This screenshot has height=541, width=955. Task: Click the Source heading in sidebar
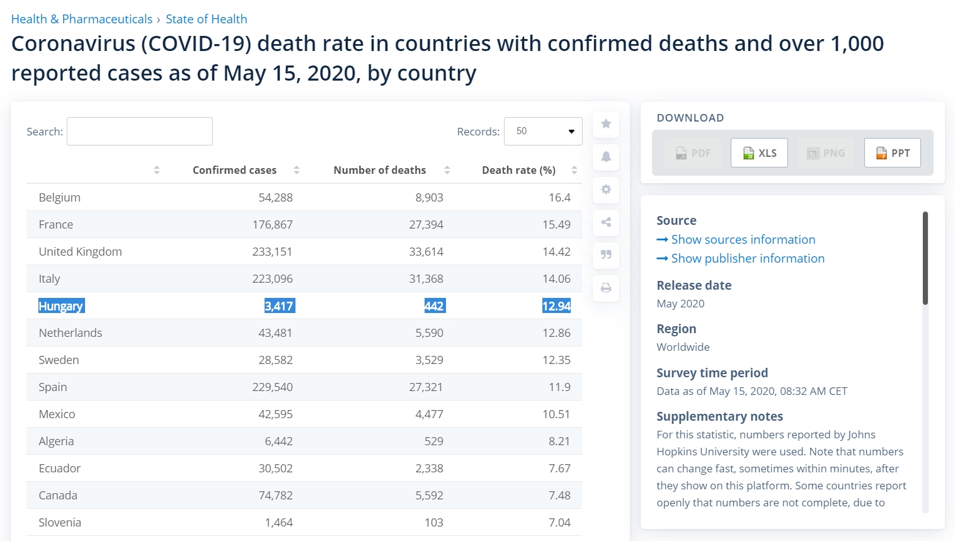pyautogui.click(x=676, y=220)
